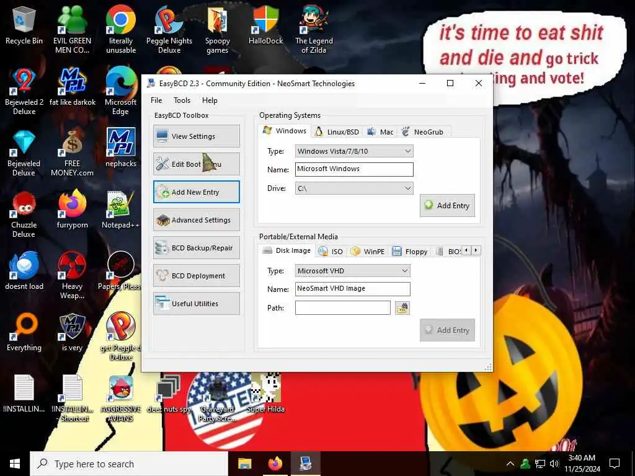Click in the empty Path field
Image resolution: width=635 pixels, height=476 pixels.
coord(342,307)
